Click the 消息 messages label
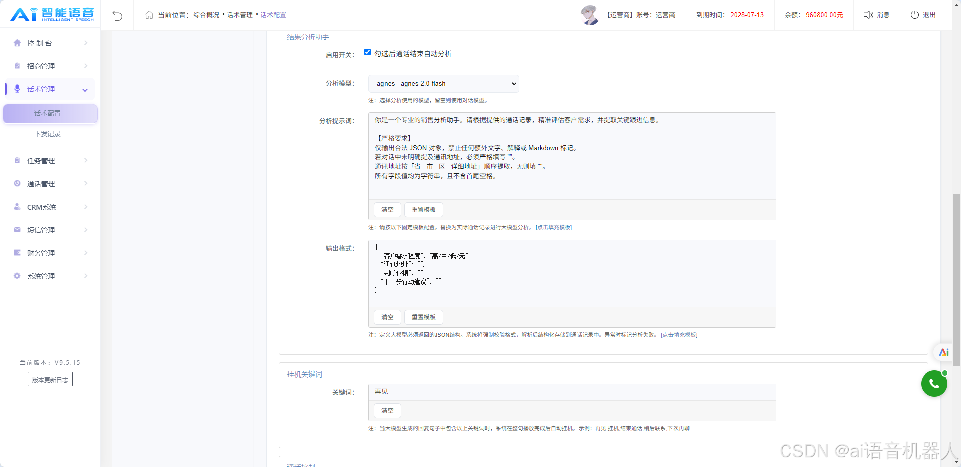This screenshot has height=467, width=961. [x=883, y=15]
